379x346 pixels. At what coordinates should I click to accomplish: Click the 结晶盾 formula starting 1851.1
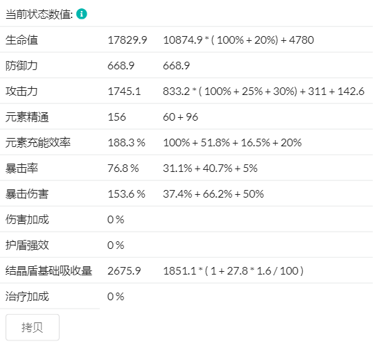[233, 270]
